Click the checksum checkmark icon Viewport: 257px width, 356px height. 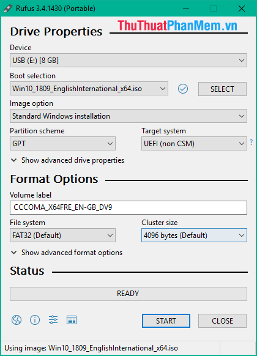[183, 89]
